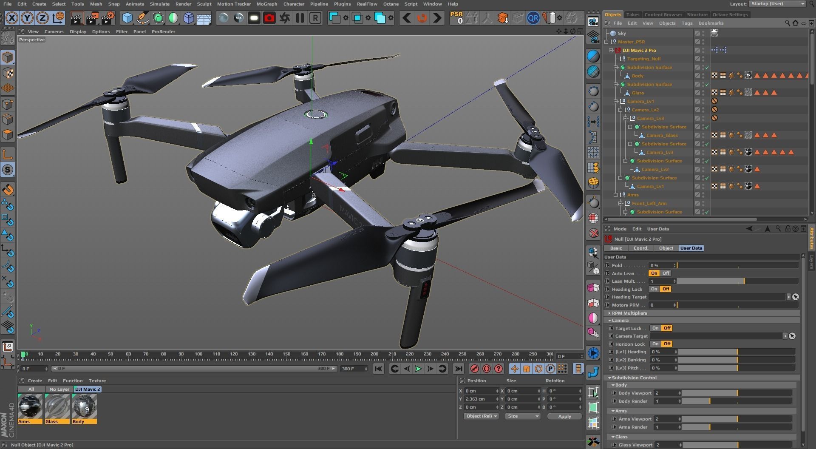Expand the RPM Multipliers group
The image size is (816, 449).
[609, 313]
